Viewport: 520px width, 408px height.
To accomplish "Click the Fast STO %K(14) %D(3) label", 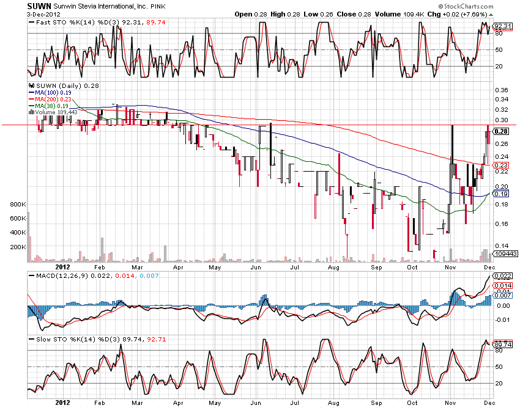I will pos(78,22).
